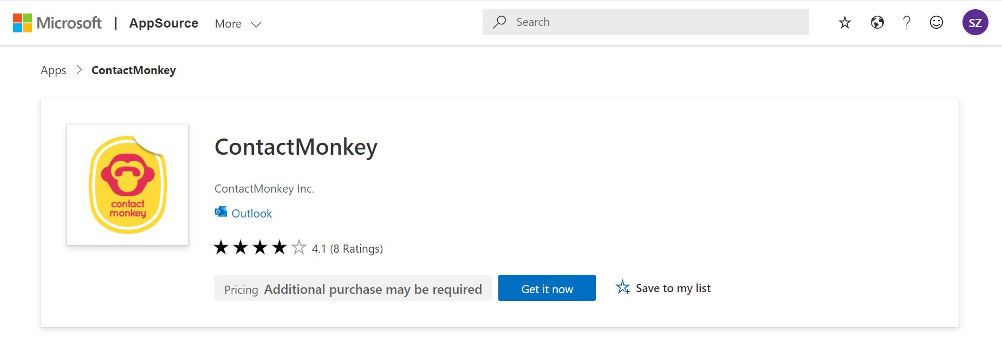Click the Pricing additional purchase label
The image size is (1002, 343).
pos(353,288)
